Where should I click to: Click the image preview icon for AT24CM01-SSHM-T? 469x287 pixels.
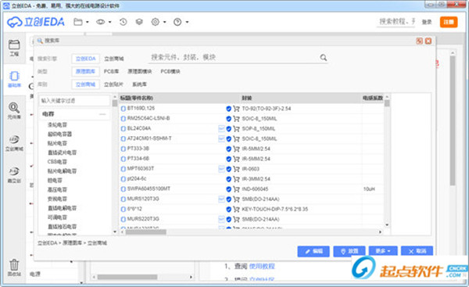pos(221,139)
